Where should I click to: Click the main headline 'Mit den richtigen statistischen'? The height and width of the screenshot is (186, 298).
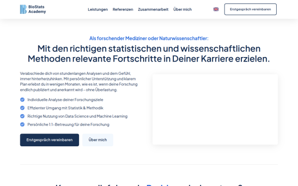pos(149,54)
